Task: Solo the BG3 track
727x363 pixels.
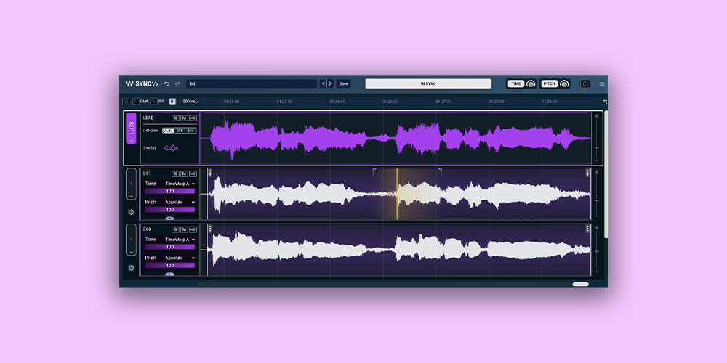Action: coord(175,229)
